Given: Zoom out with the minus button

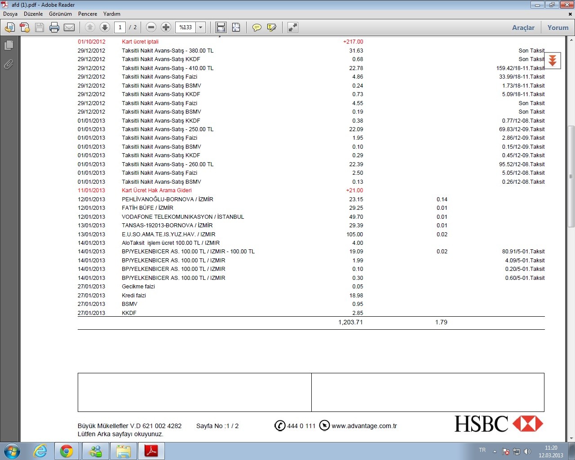Looking at the screenshot, I should [x=151, y=27].
